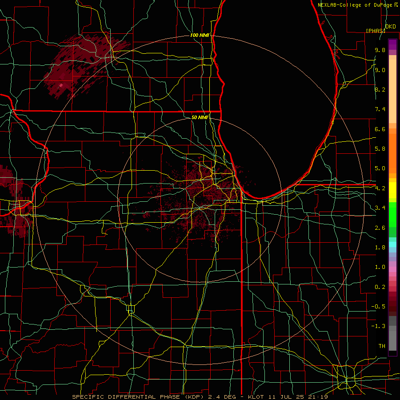
Task: Click the -0.5 value on the scale
Action: click(378, 307)
